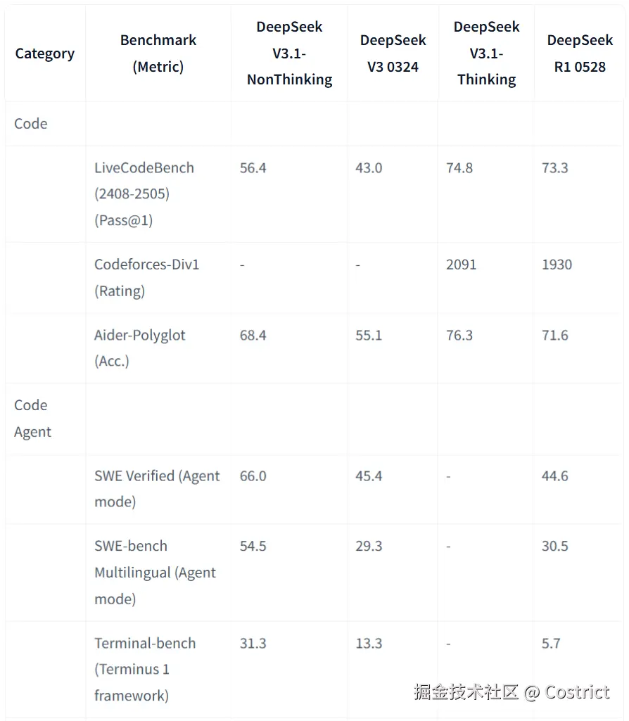The height and width of the screenshot is (721, 629).
Task: Select the DeepSeek V3 0324 column header
Action: [x=393, y=53]
